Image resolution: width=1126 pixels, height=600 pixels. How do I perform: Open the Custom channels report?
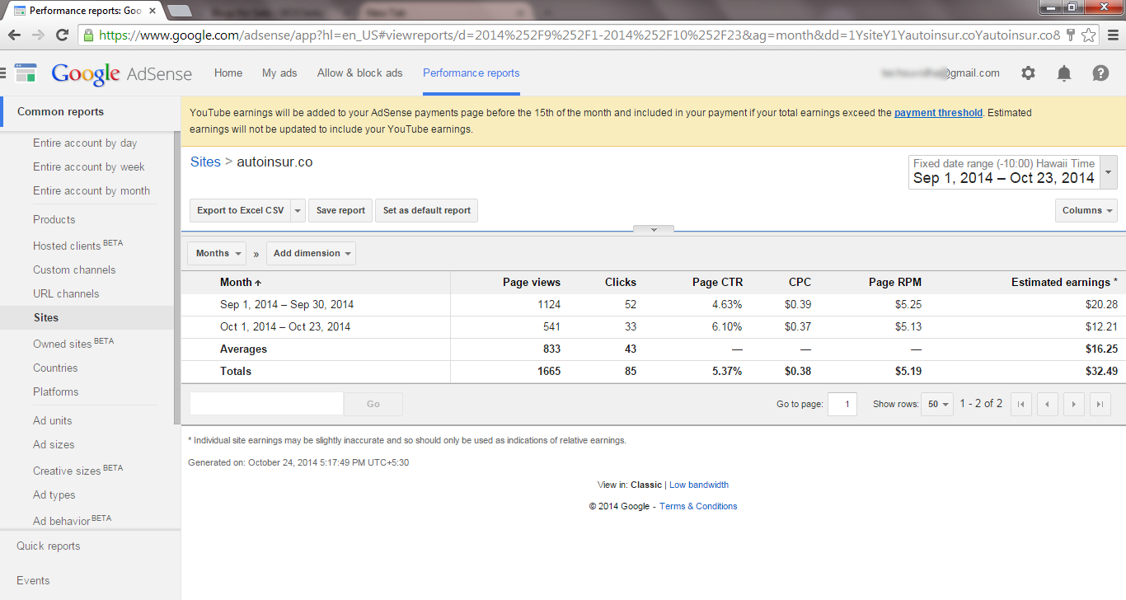point(74,270)
